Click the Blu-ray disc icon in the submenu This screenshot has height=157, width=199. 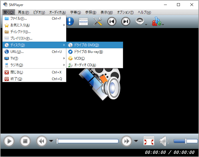70,52
